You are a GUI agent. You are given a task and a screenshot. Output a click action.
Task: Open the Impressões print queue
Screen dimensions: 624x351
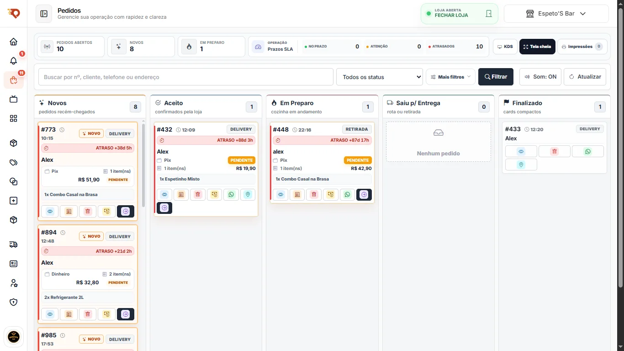(x=582, y=47)
